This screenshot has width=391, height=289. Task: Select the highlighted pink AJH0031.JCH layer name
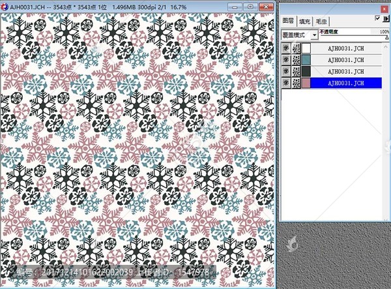(346, 83)
